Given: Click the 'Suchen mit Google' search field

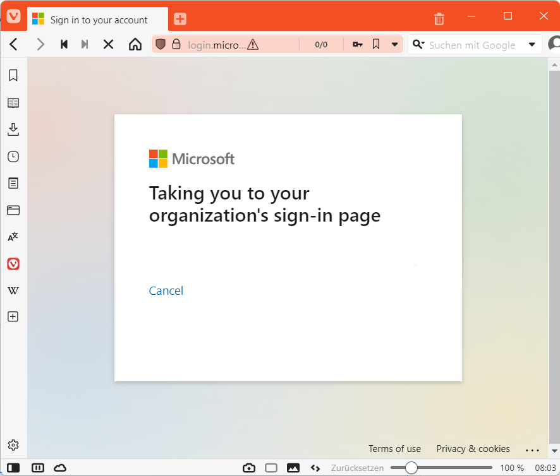Looking at the screenshot, I should point(472,45).
